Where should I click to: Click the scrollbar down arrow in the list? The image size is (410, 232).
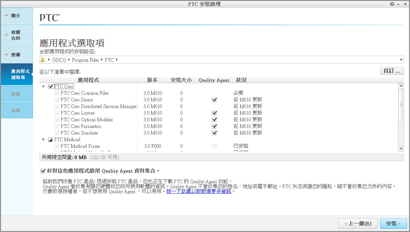point(401,148)
